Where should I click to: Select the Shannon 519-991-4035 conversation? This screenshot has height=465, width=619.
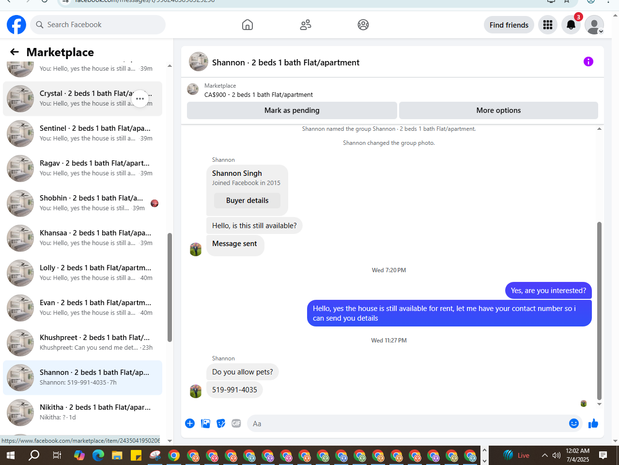tap(82, 377)
